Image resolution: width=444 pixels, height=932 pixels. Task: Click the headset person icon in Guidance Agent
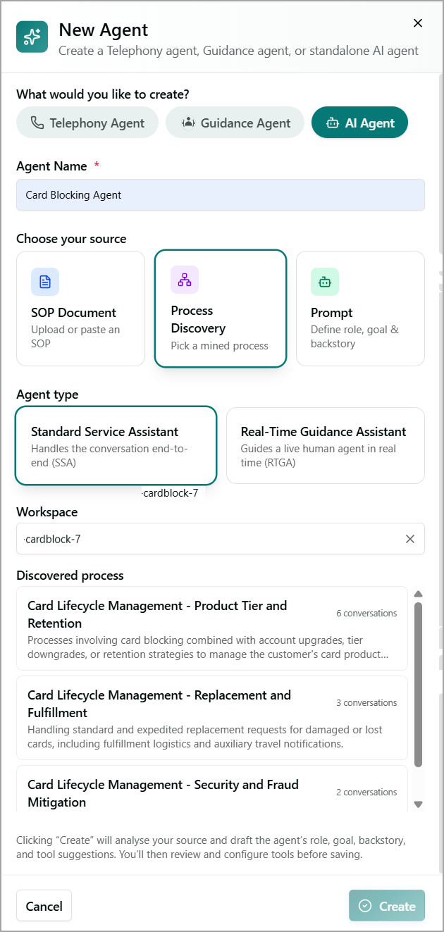(x=188, y=123)
